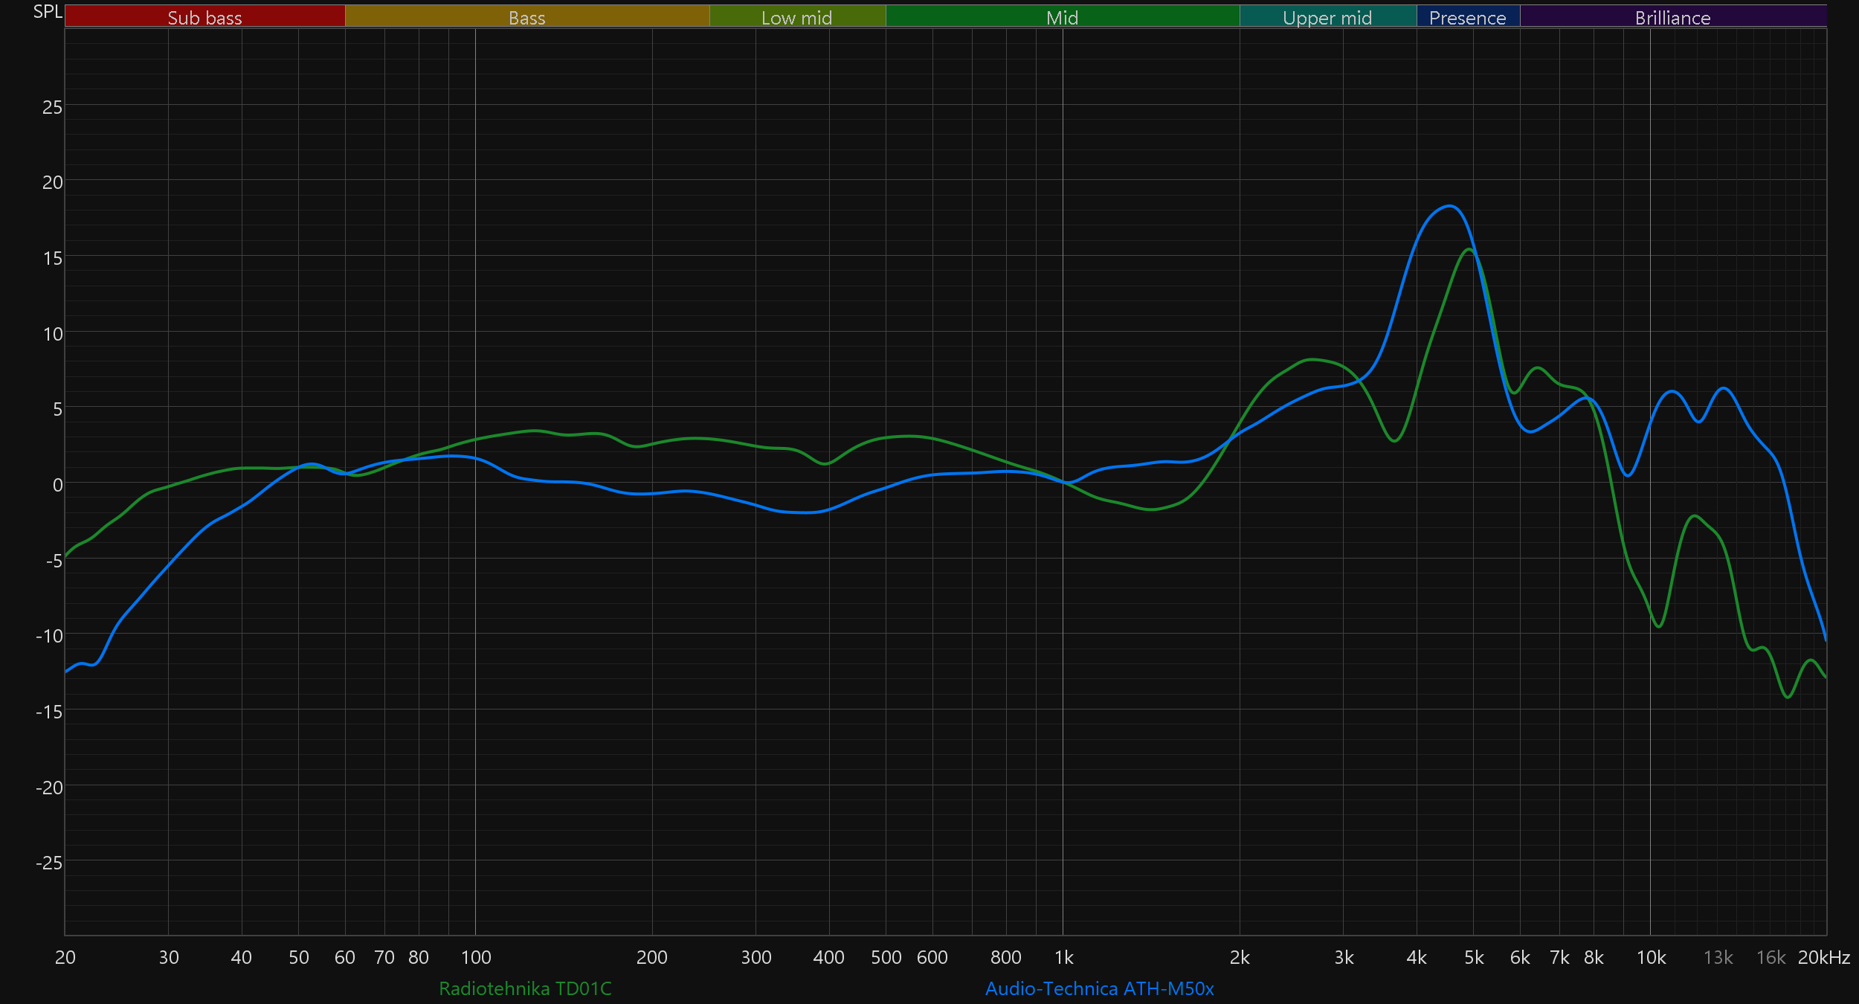
Task: Click the 20 Hz axis label
Action: (x=65, y=958)
